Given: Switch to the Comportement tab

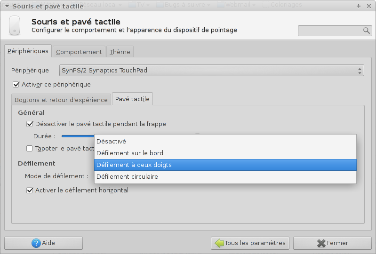Looking at the screenshot, I should 79,52.
